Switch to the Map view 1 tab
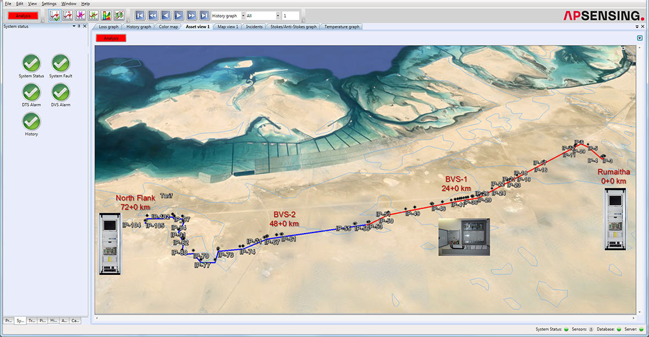Image resolution: width=649 pixels, height=337 pixels. (x=228, y=27)
